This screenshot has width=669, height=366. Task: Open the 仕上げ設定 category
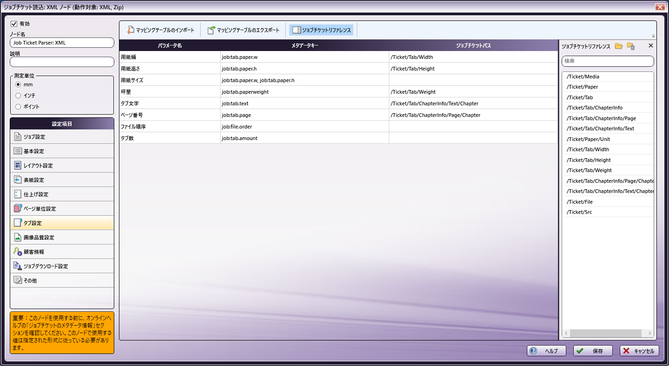(x=62, y=194)
